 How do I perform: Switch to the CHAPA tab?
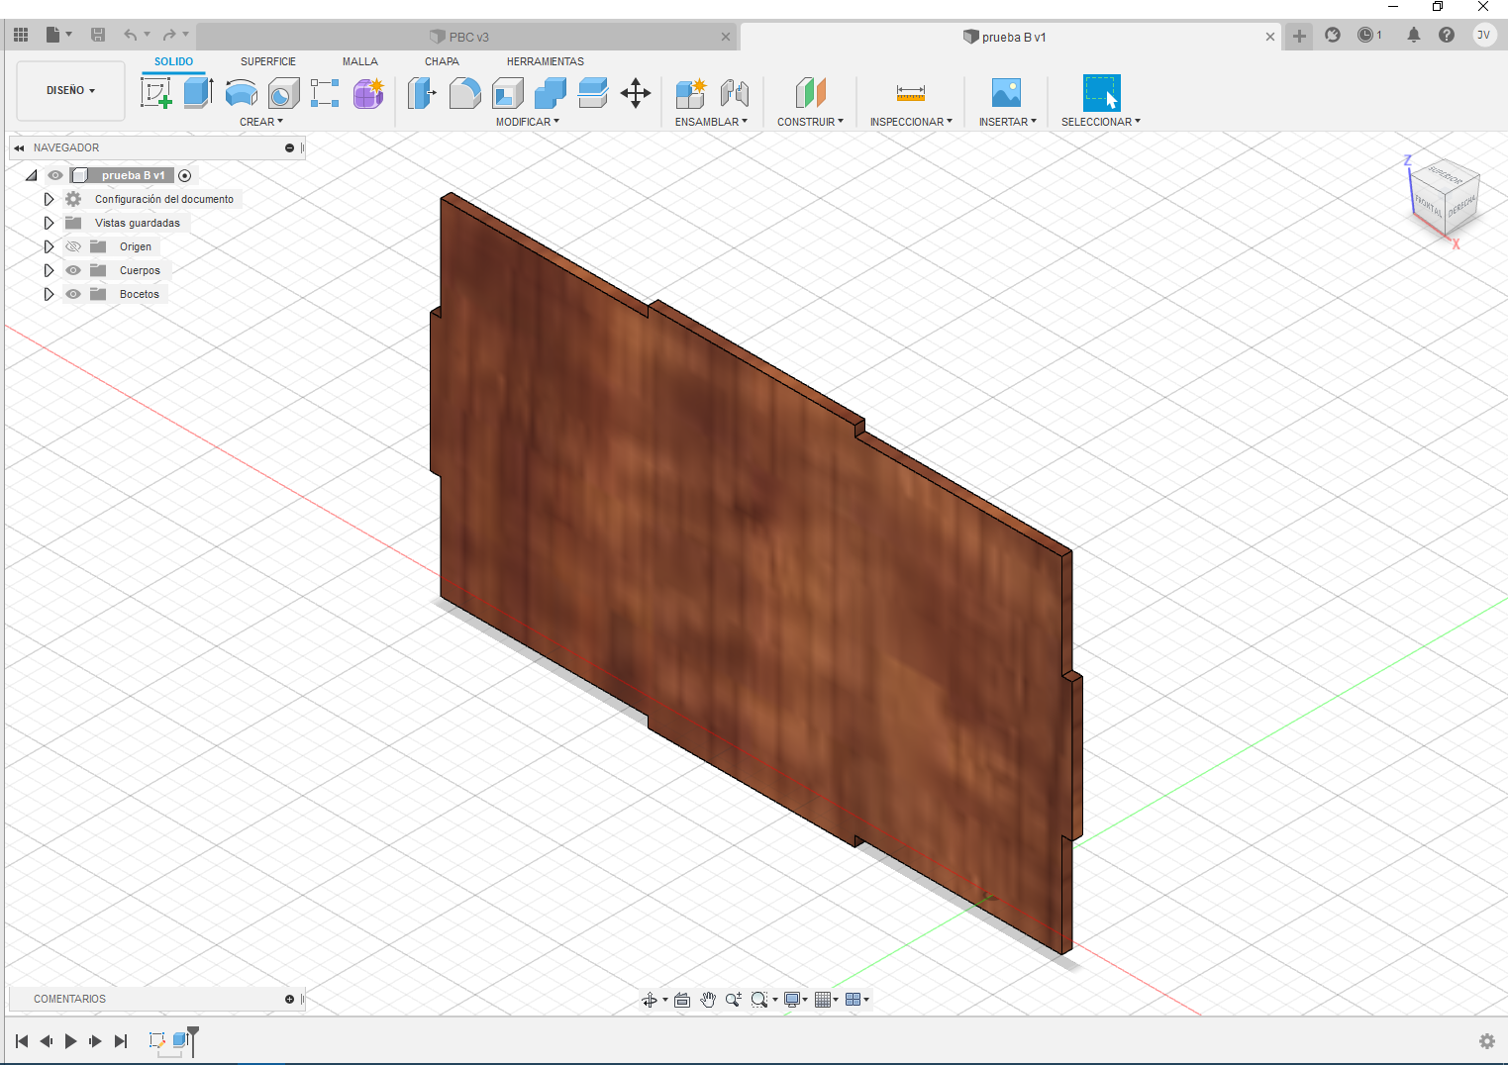[x=442, y=61]
